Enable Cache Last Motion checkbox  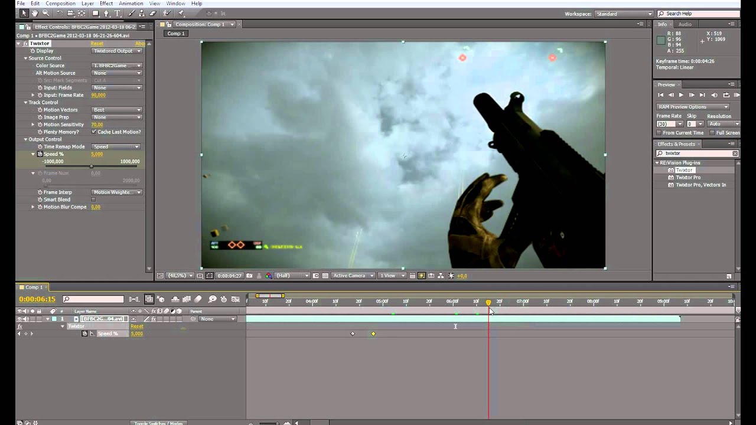coord(93,132)
